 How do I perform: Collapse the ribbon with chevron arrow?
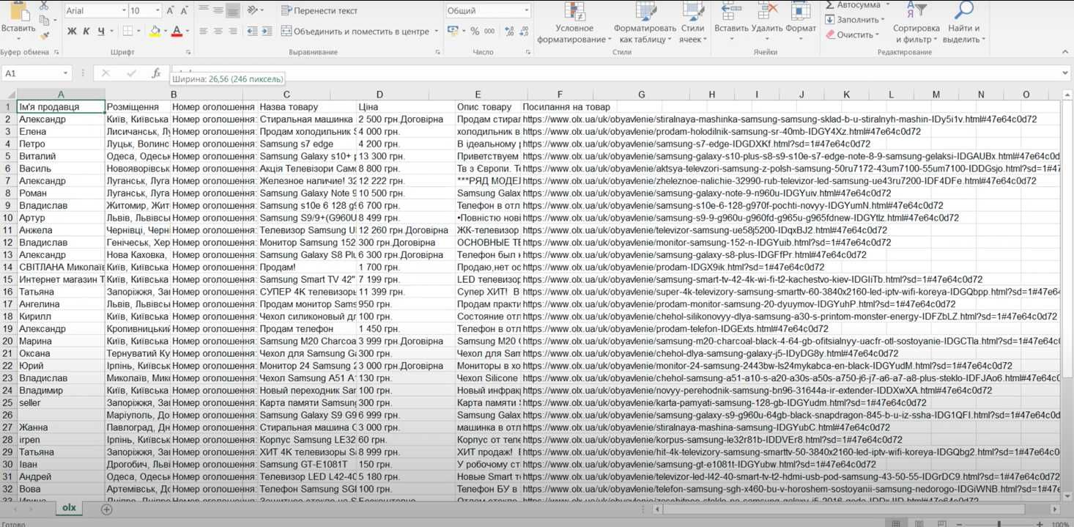tap(1064, 53)
